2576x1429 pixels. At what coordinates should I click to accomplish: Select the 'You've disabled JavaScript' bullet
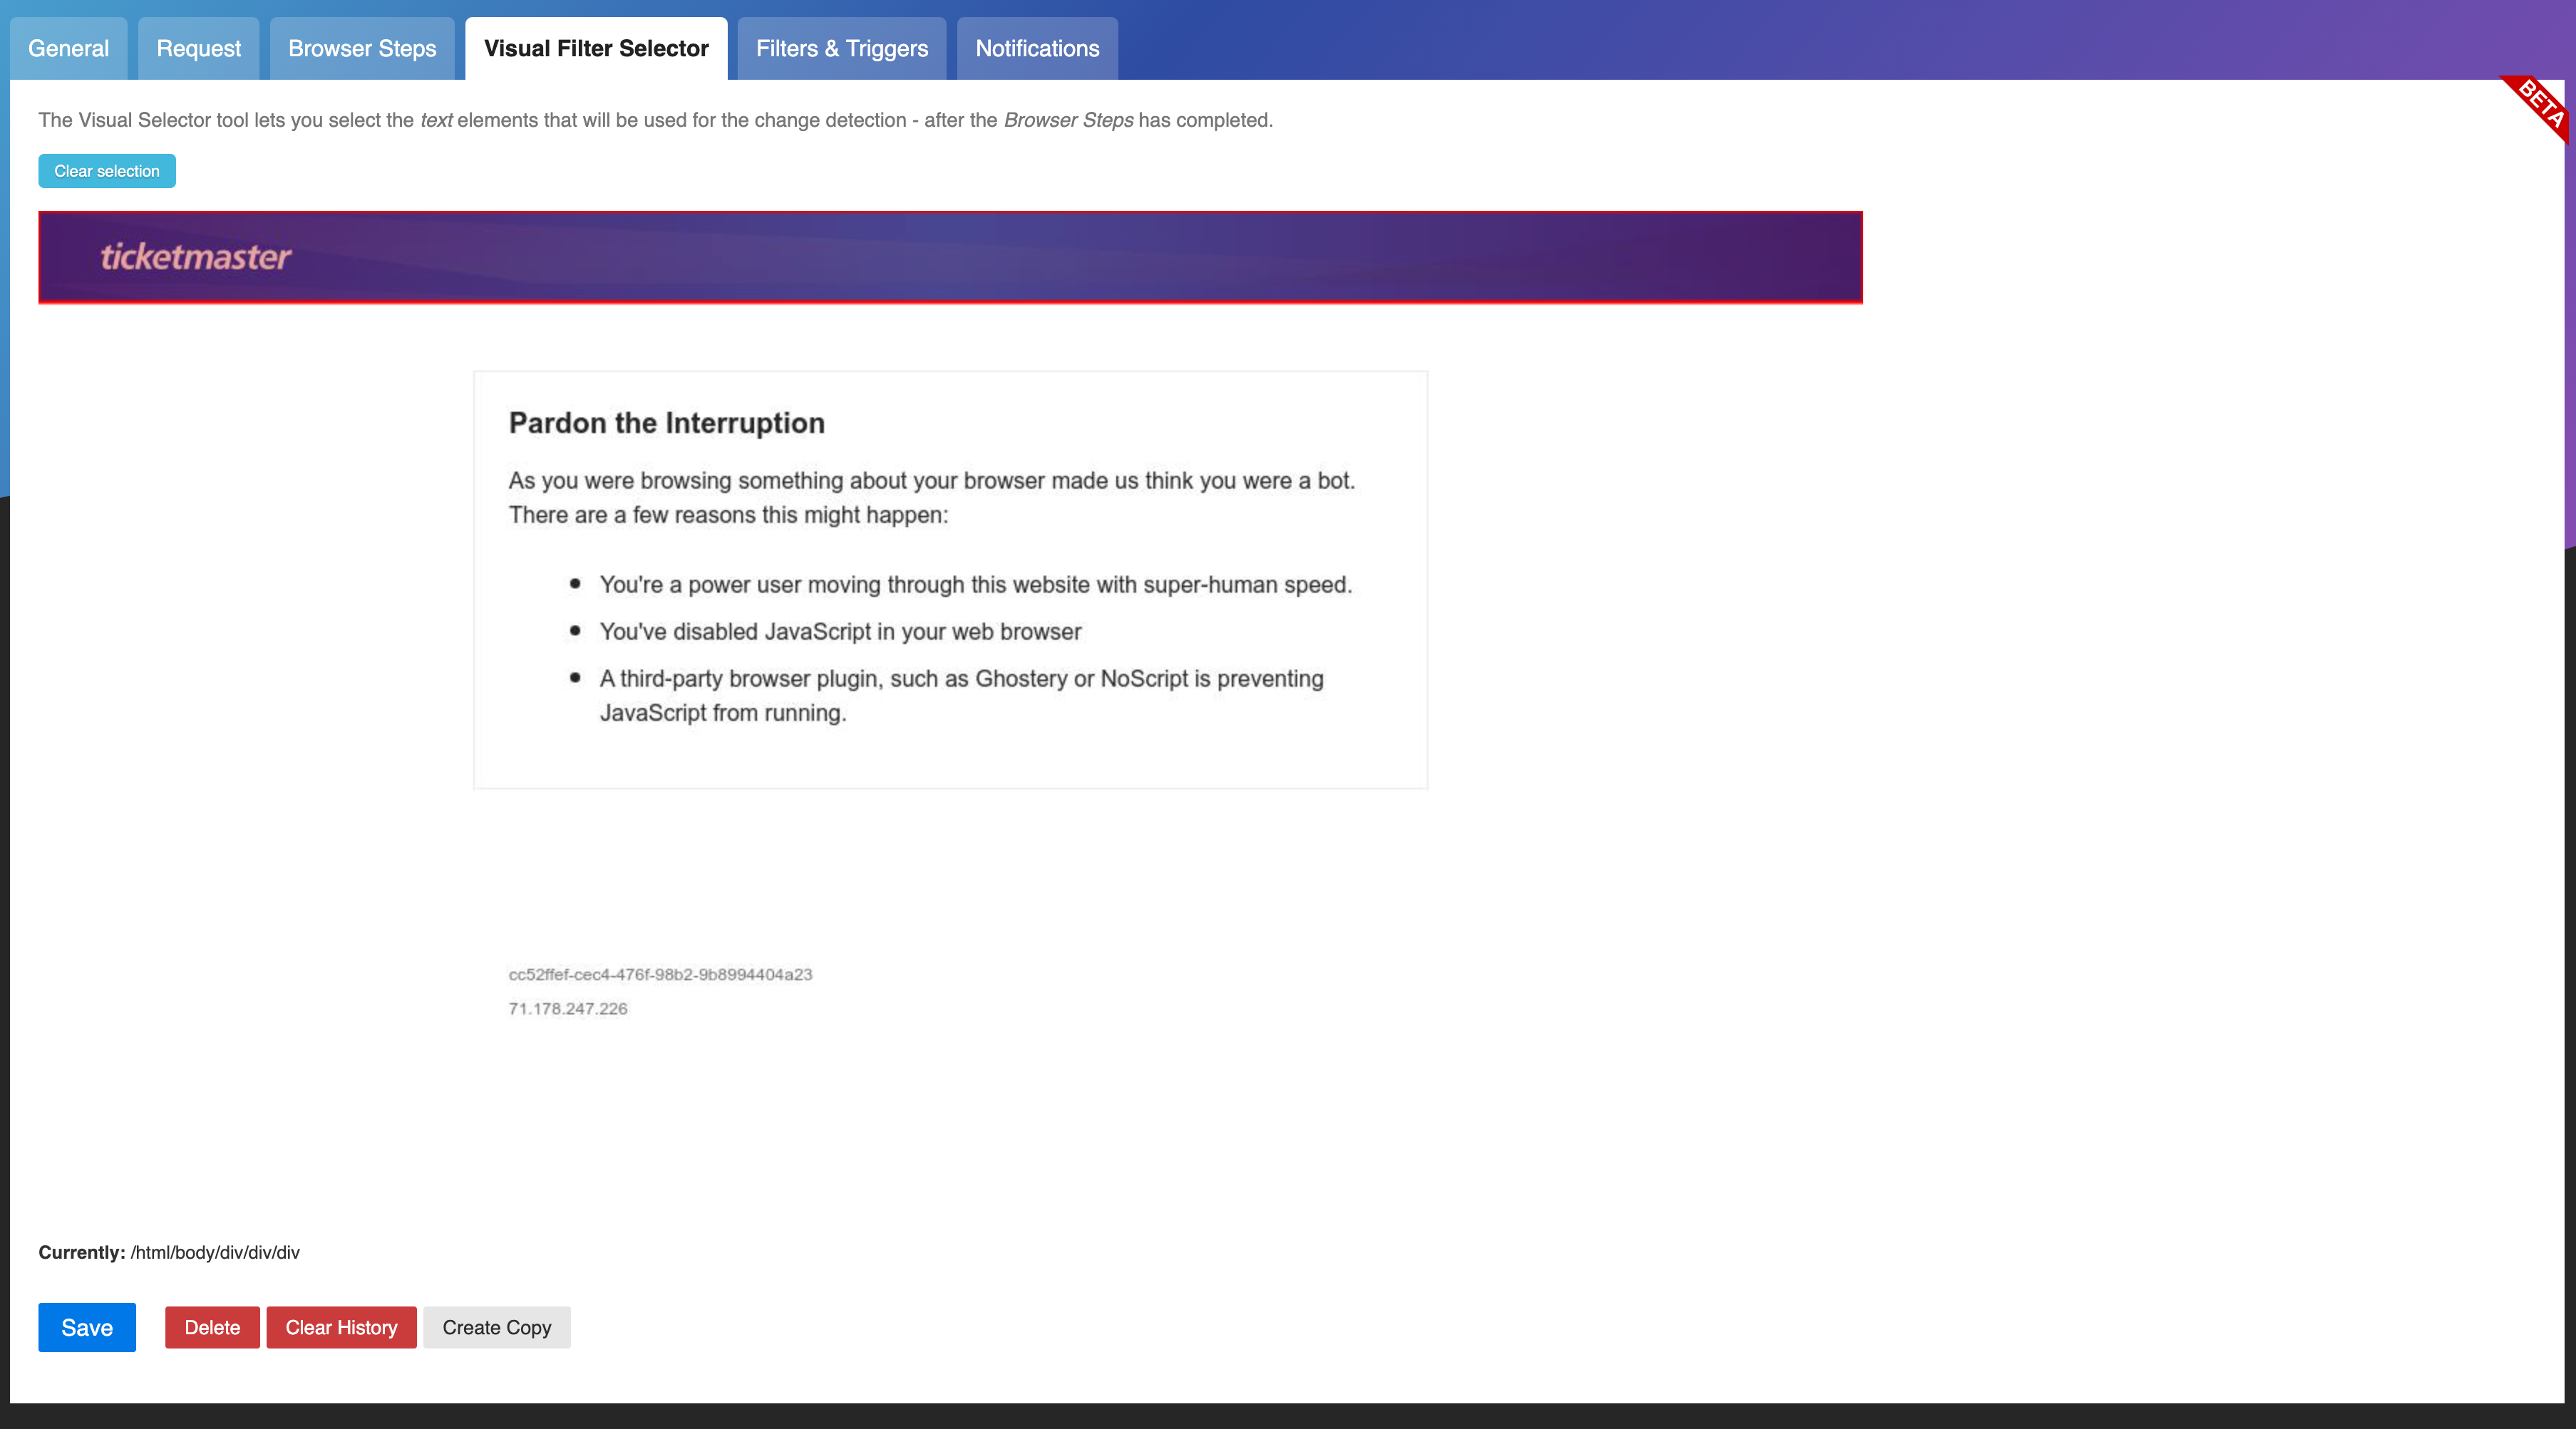pos(841,632)
